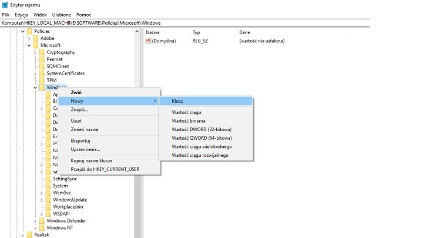Click the Registry Editor app icon in title bar

[x=5, y=5]
